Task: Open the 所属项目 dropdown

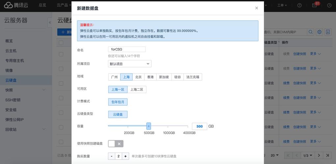Action: 130,64
